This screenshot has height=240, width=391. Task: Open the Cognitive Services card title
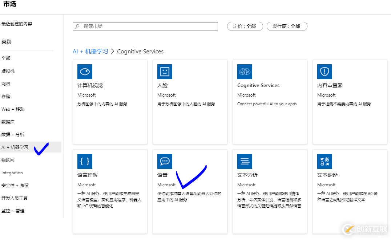click(x=258, y=85)
